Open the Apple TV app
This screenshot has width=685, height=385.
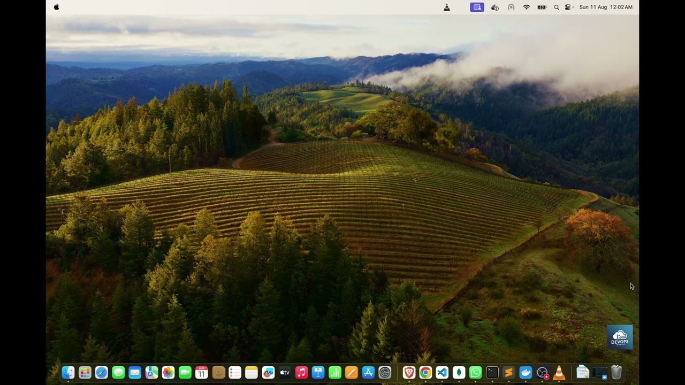pos(285,373)
